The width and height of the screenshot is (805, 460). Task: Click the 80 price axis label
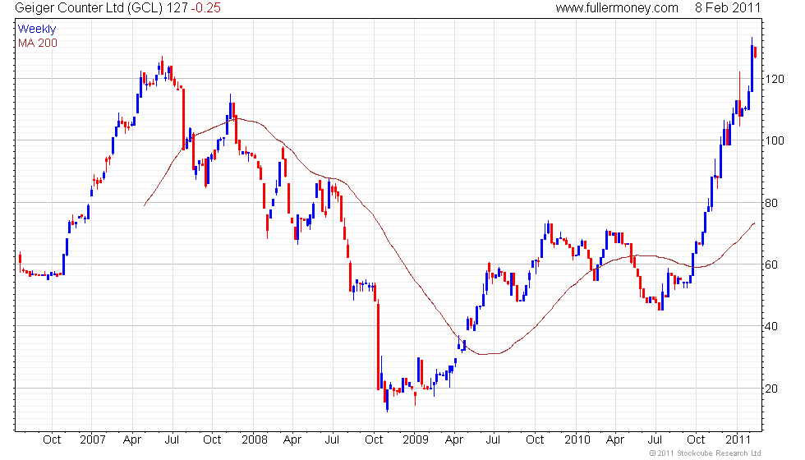[x=771, y=203]
